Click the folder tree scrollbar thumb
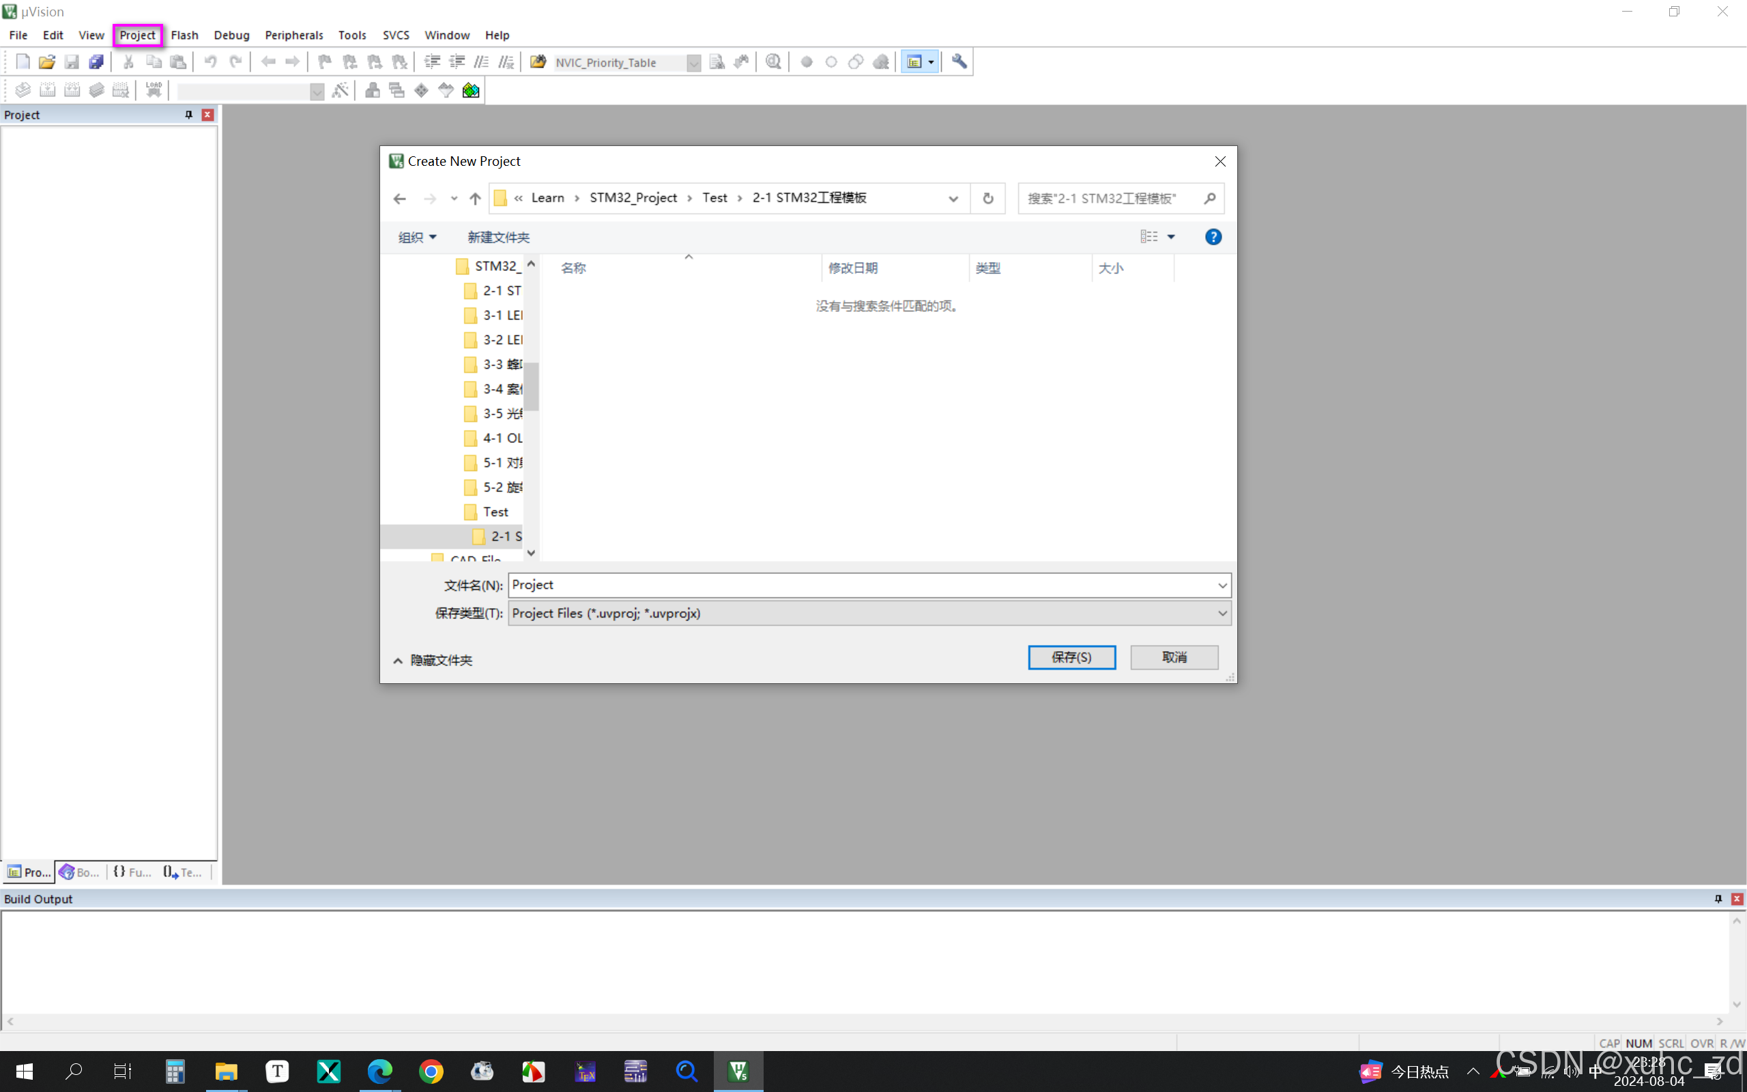 pyautogui.click(x=532, y=386)
